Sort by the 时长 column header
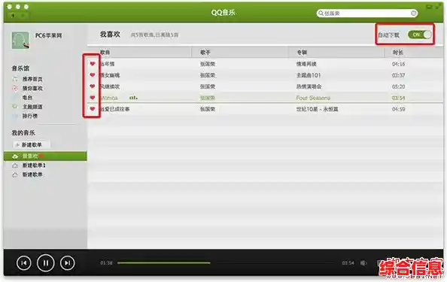Viewport: 447px width, 282px height. (x=414, y=53)
